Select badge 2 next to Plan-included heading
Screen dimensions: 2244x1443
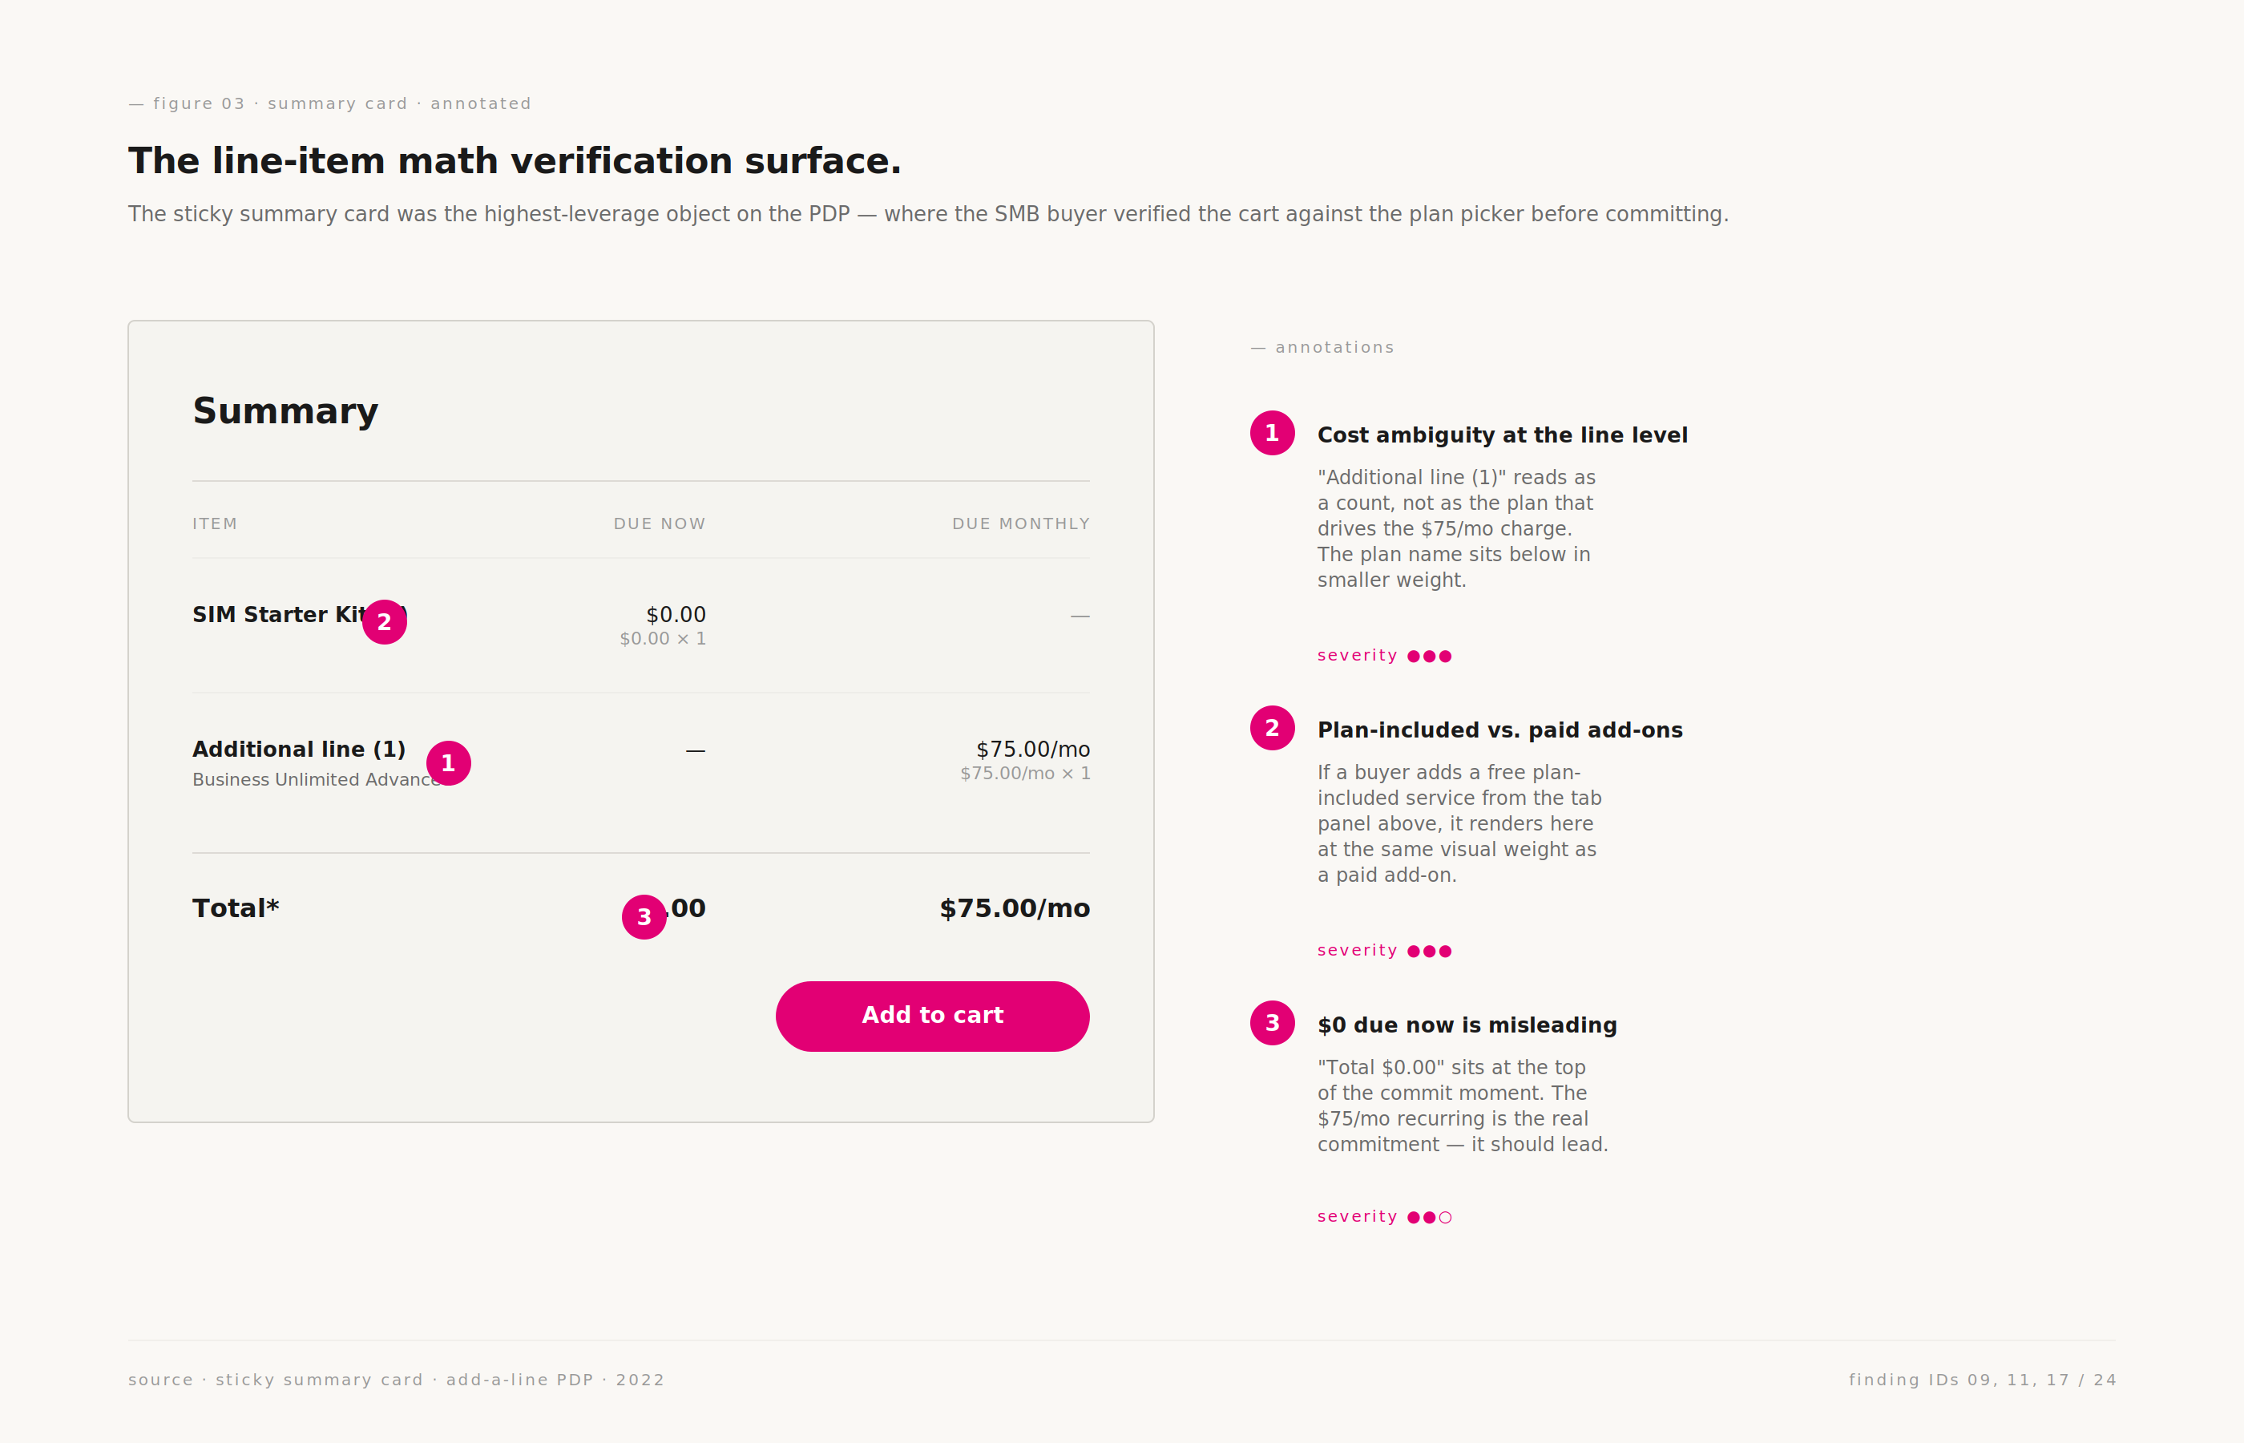pyautogui.click(x=1272, y=728)
